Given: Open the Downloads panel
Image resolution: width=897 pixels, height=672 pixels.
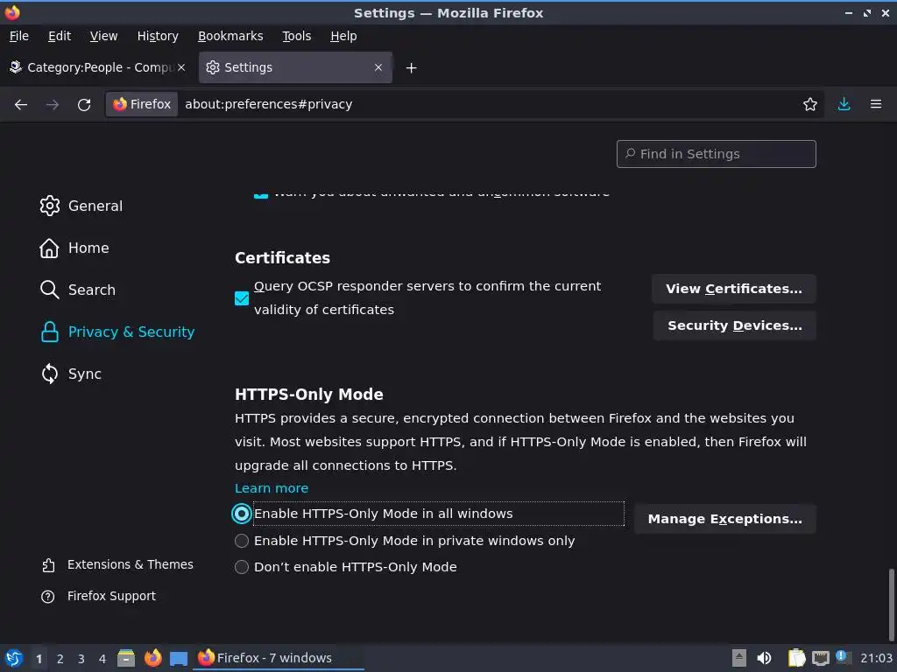Looking at the screenshot, I should click(x=844, y=104).
